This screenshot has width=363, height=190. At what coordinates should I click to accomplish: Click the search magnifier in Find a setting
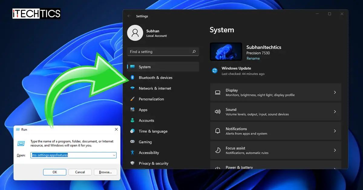point(194,52)
